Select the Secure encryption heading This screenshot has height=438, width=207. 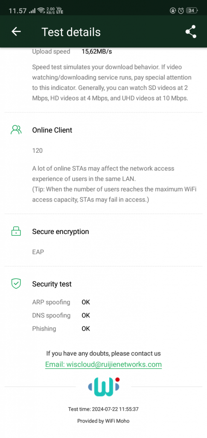point(61,231)
